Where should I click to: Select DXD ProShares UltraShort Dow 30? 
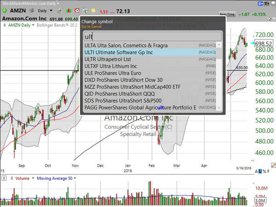pos(150,80)
